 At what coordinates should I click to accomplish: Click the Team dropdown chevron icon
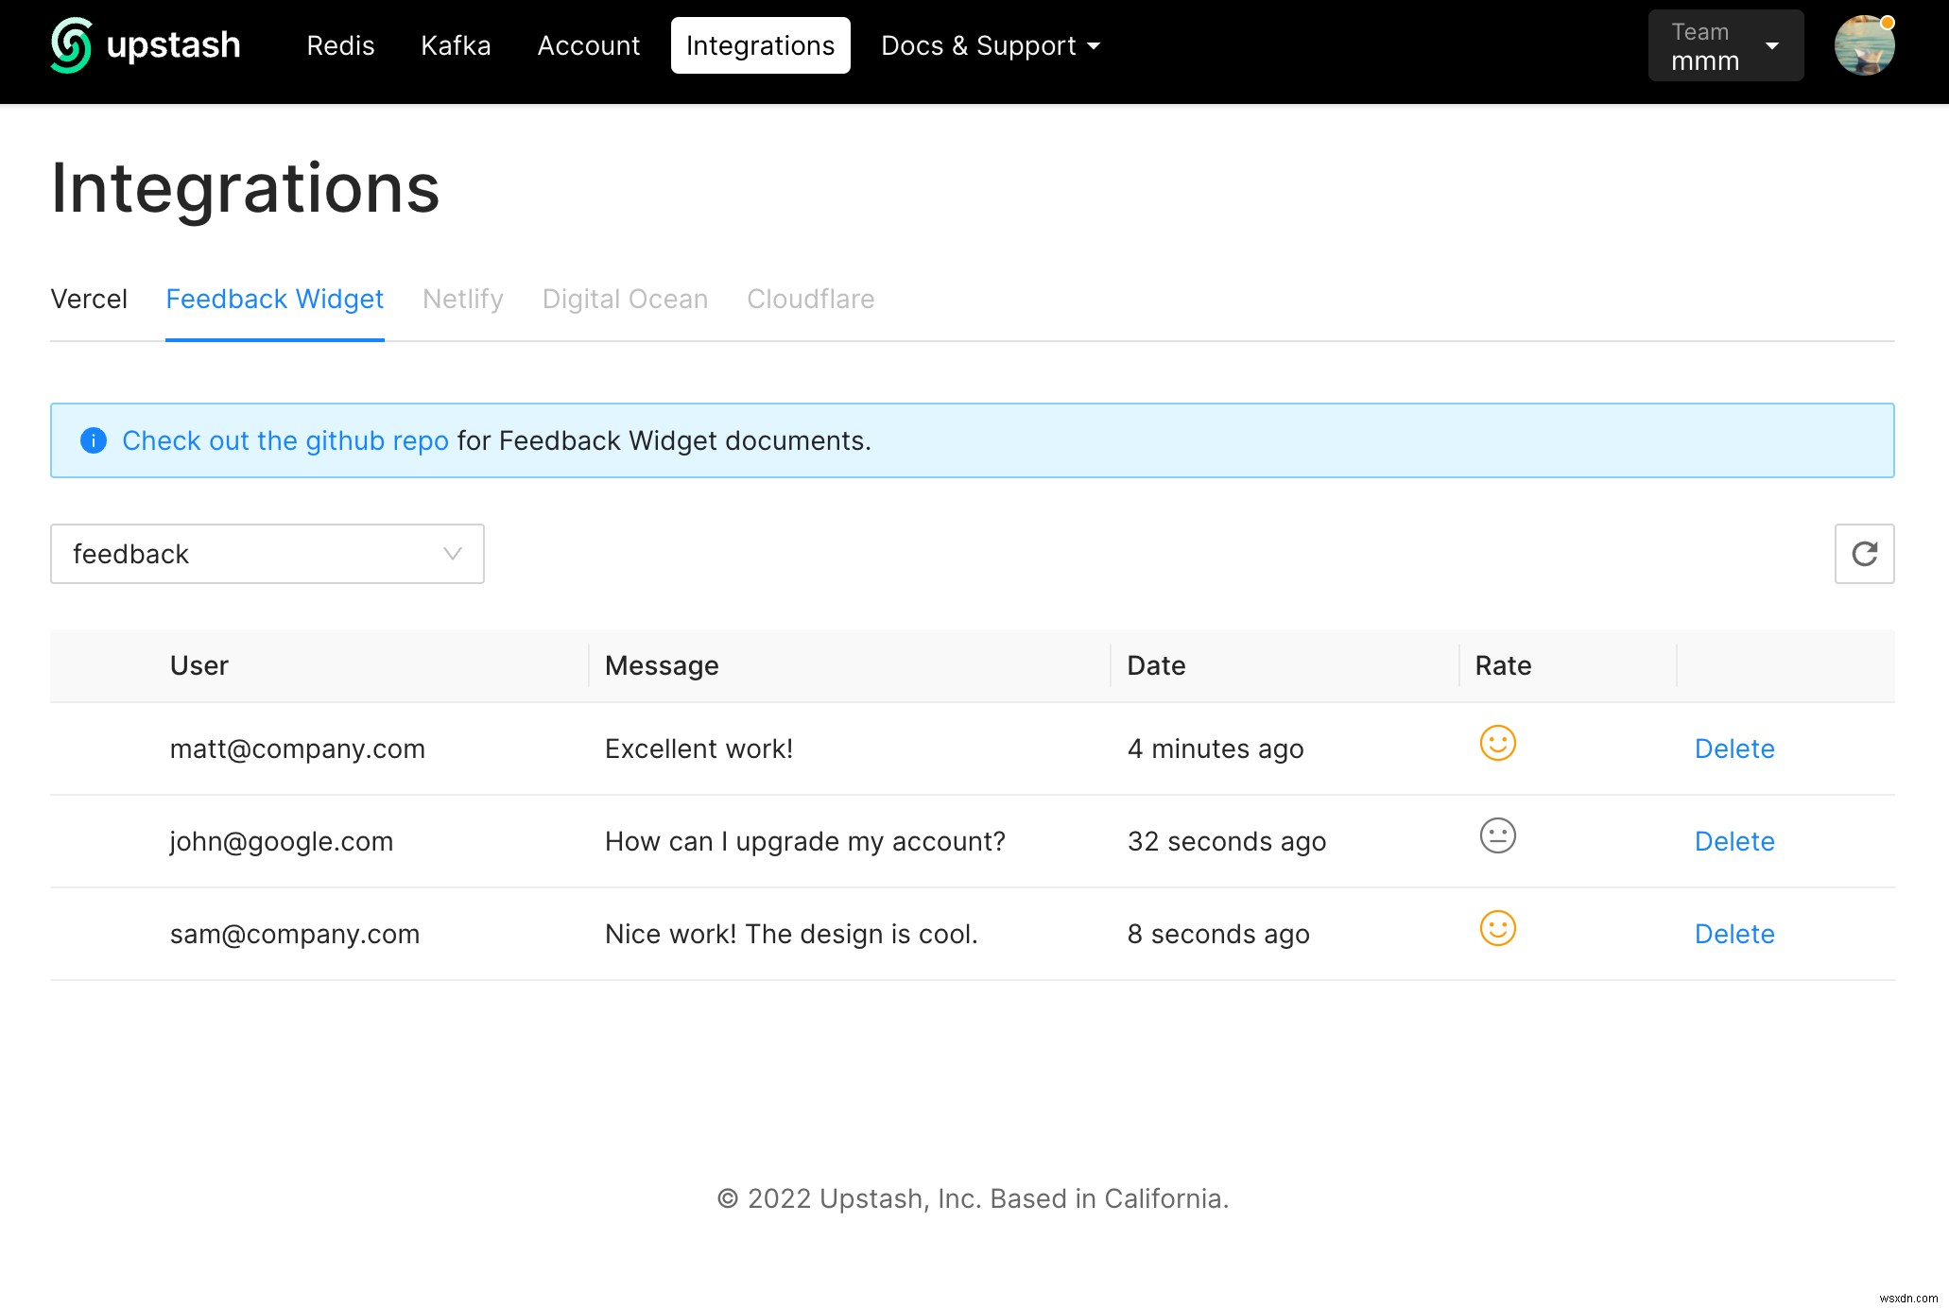click(1771, 45)
